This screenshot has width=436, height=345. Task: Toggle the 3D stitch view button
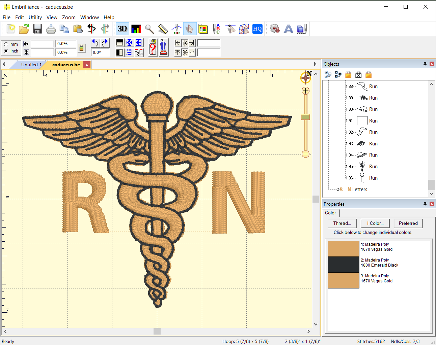[x=122, y=29]
